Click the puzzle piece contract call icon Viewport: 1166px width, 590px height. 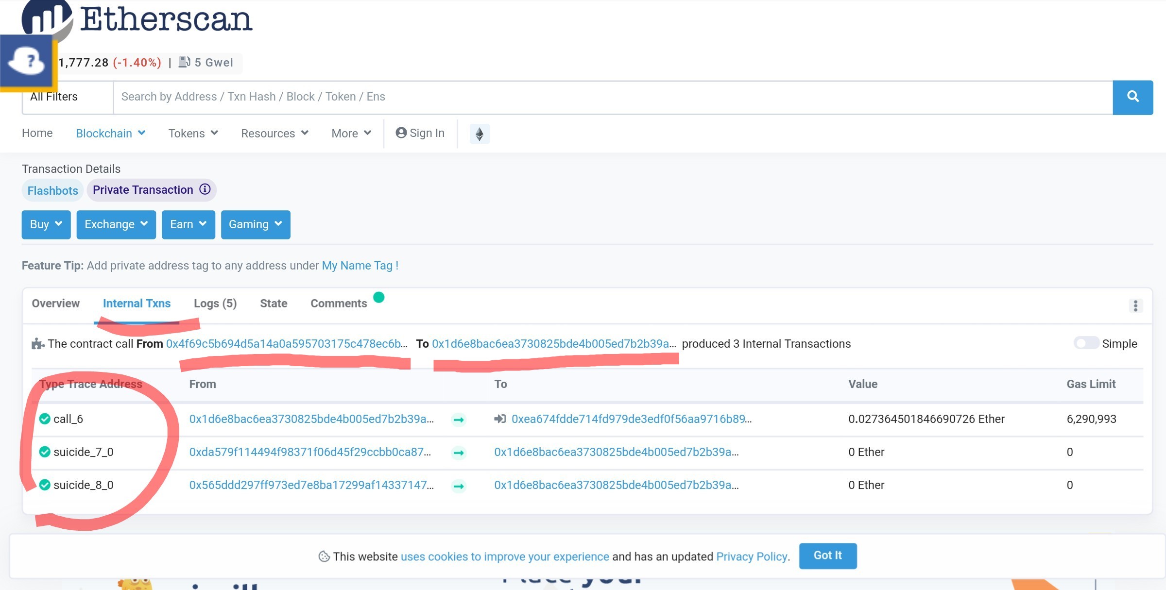pos(38,344)
